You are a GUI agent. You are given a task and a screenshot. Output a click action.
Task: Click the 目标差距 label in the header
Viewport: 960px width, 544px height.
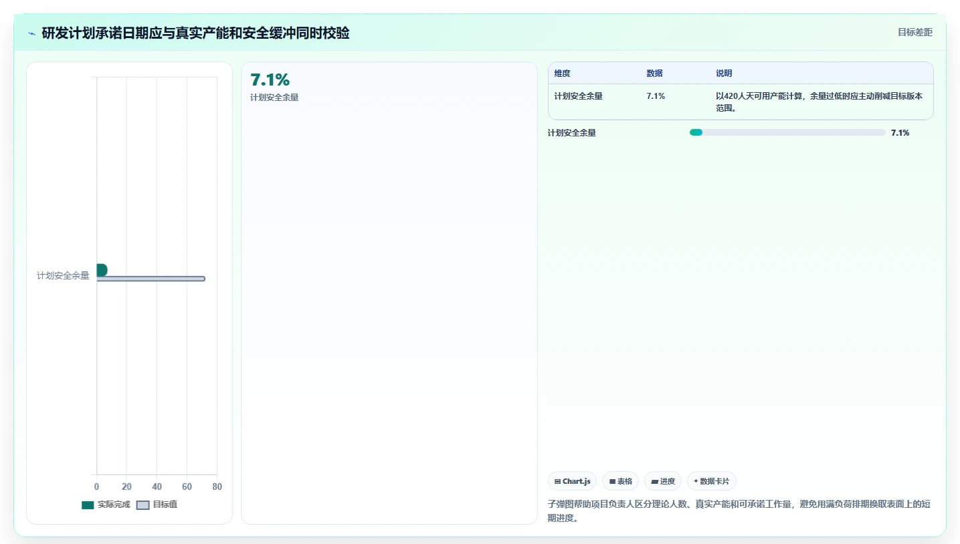[915, 32]
